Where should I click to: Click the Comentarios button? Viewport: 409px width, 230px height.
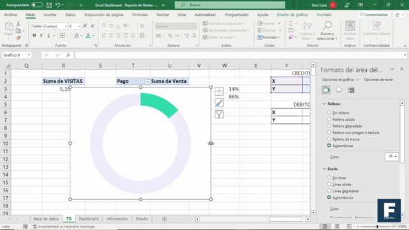point(374,15)
